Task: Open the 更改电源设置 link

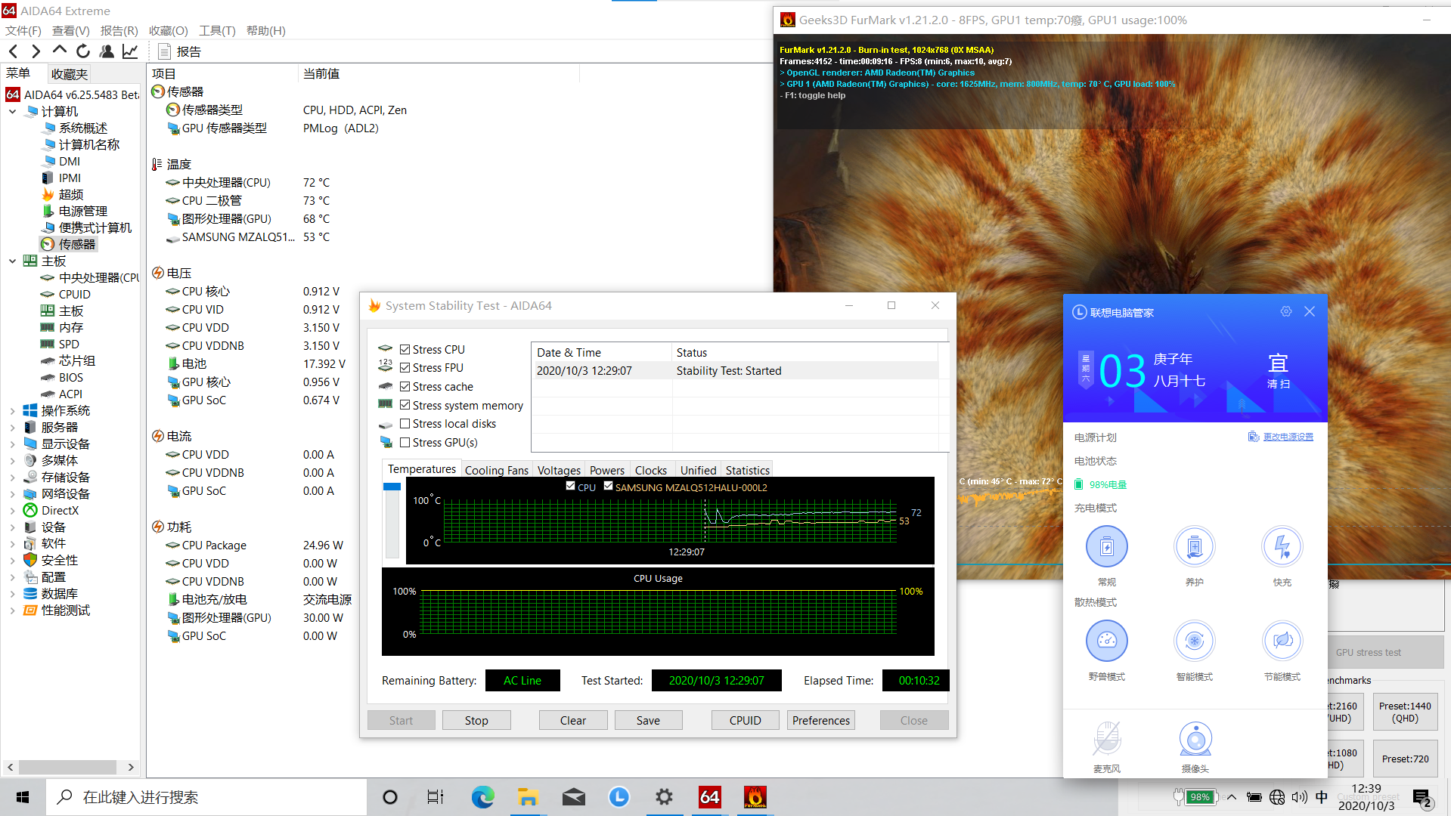Action: 1288,437
